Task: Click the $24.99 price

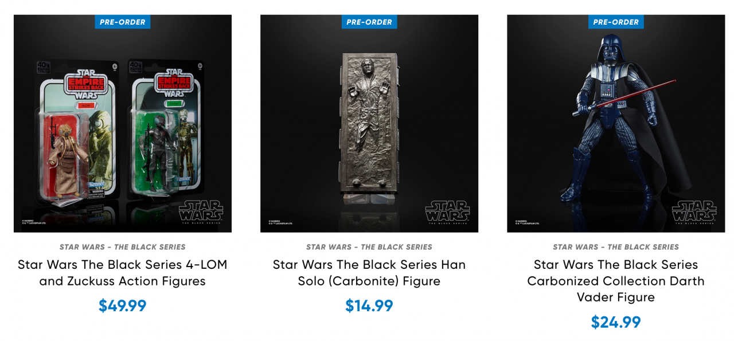Action: coord(616,322)
